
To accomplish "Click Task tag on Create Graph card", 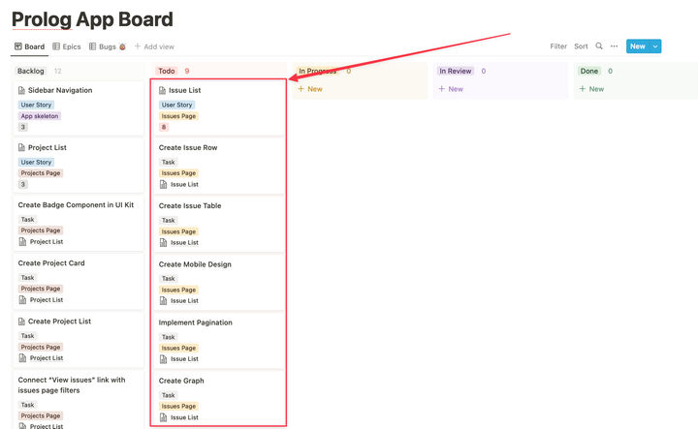I will click(169, 395).
